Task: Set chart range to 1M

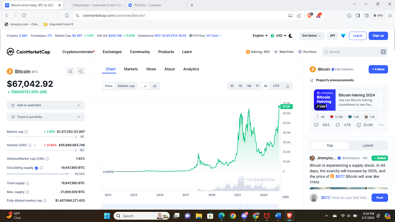Action: [249, 86]
